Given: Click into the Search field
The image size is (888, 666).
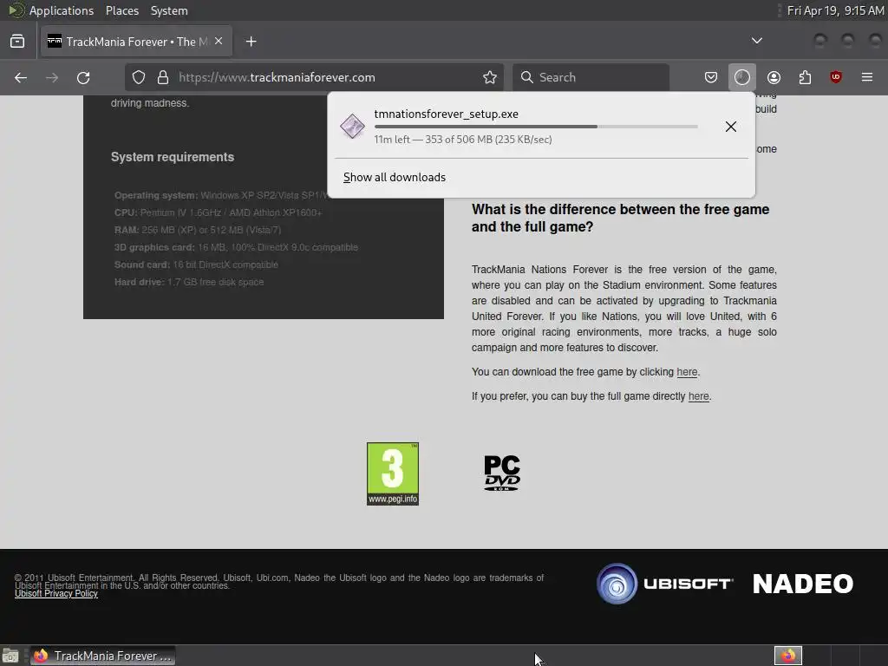Looking at the screenshot, I should tap(591, 77).
